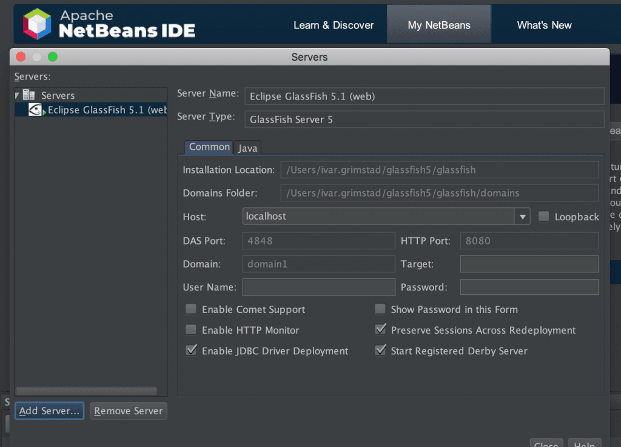Select the Common tab
Viewport: 621px width, 447px height.
(x=209, y=147)
